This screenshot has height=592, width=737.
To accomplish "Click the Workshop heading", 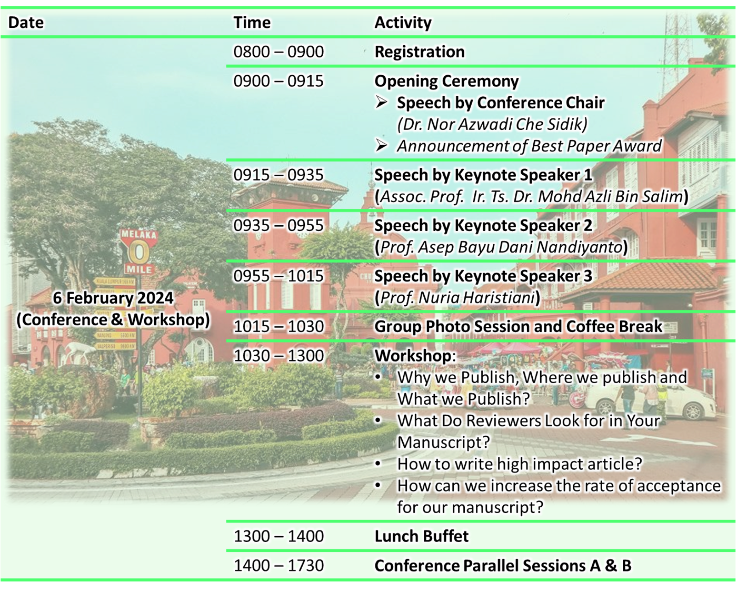I will [413, 355].
